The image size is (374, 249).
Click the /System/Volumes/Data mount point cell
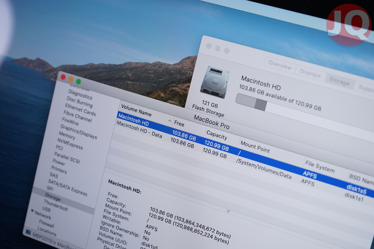[x=264, y=169]
